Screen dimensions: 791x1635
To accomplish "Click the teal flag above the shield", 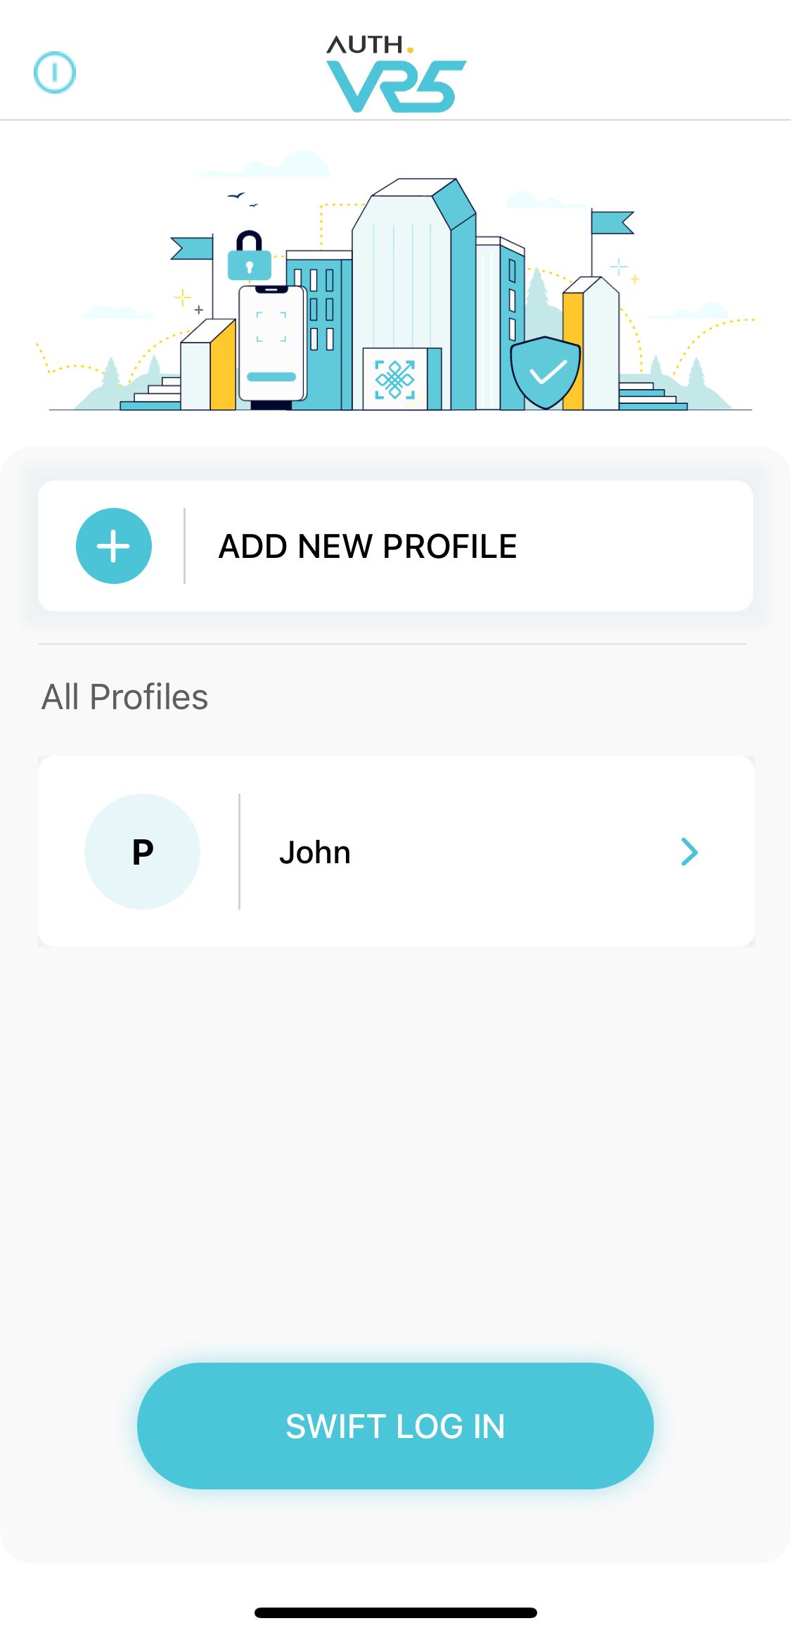I will pyautogui.click(x=611, y=222).
